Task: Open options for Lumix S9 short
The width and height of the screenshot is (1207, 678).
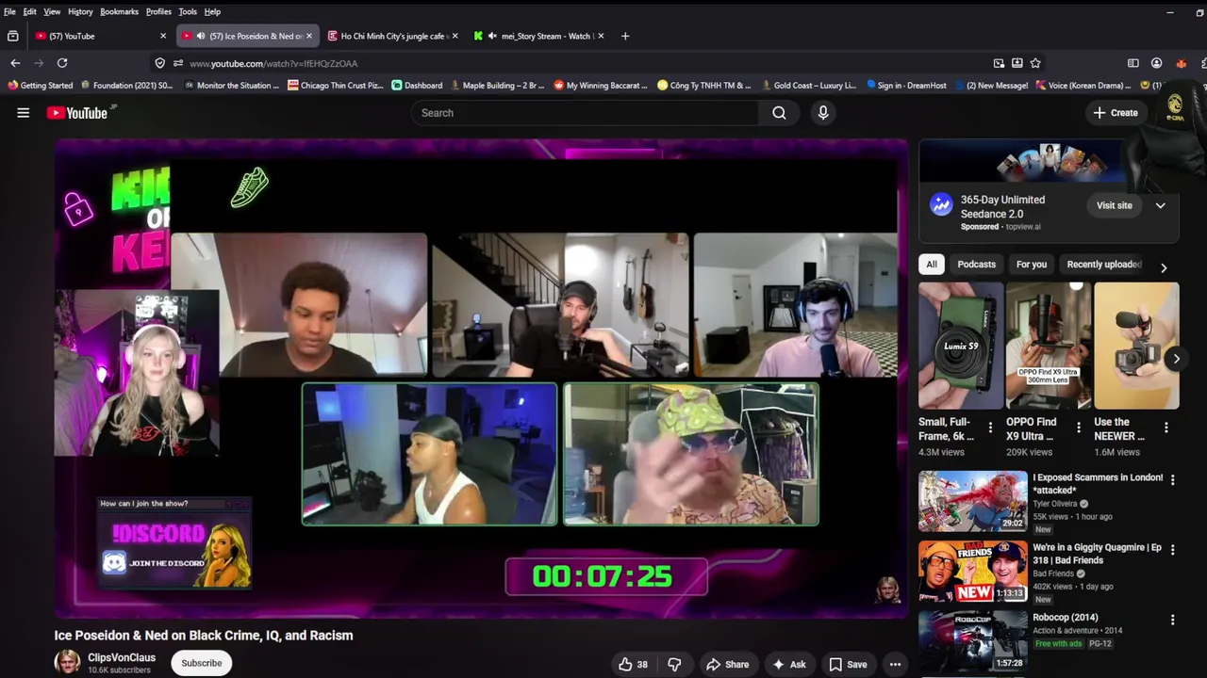Action: point(990,428)
